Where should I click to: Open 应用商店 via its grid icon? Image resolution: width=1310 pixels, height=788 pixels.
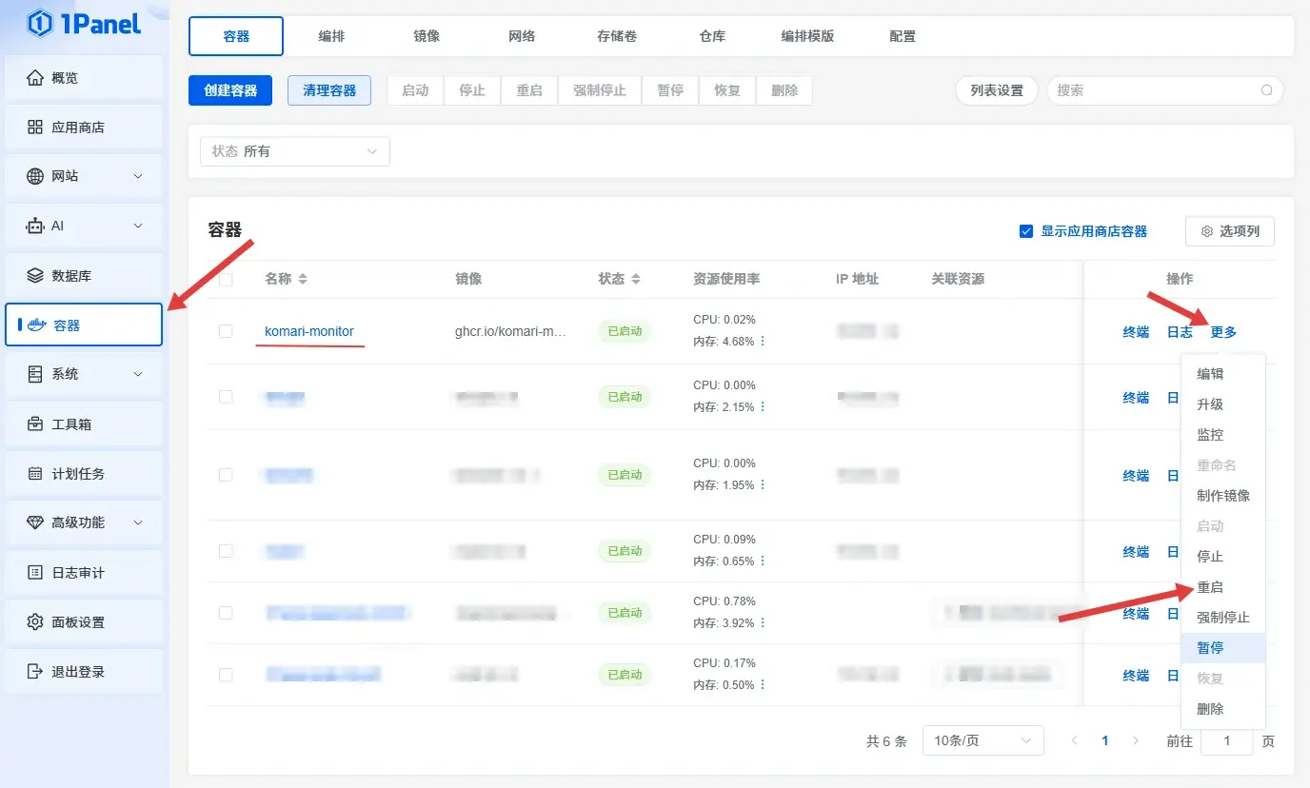(35, 128)
